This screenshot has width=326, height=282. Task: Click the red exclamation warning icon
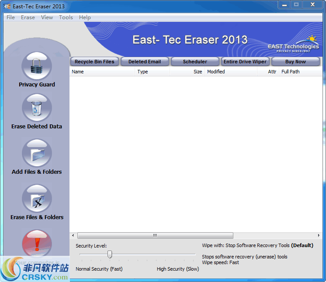click(x=37, y=244)
